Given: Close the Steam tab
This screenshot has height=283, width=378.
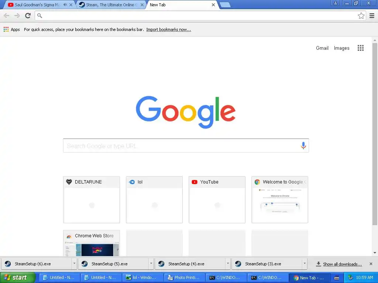Looking at the screenshot, I should [x=142, y=5].
